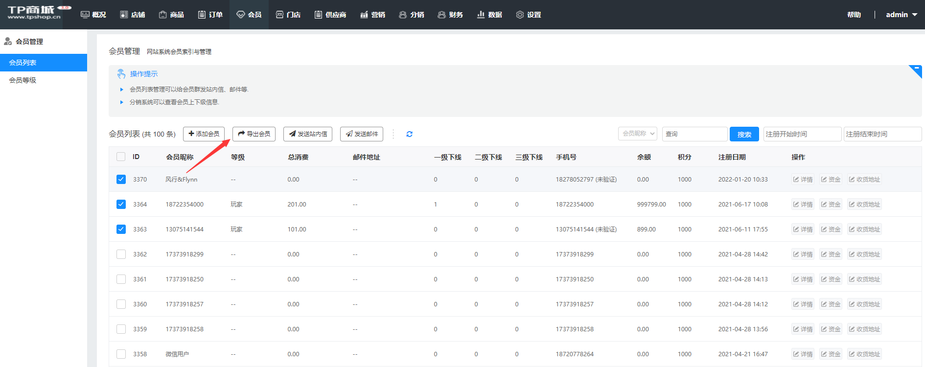
Task: Select 会员等级 in the left sidebar
Action: pos(23,80)
